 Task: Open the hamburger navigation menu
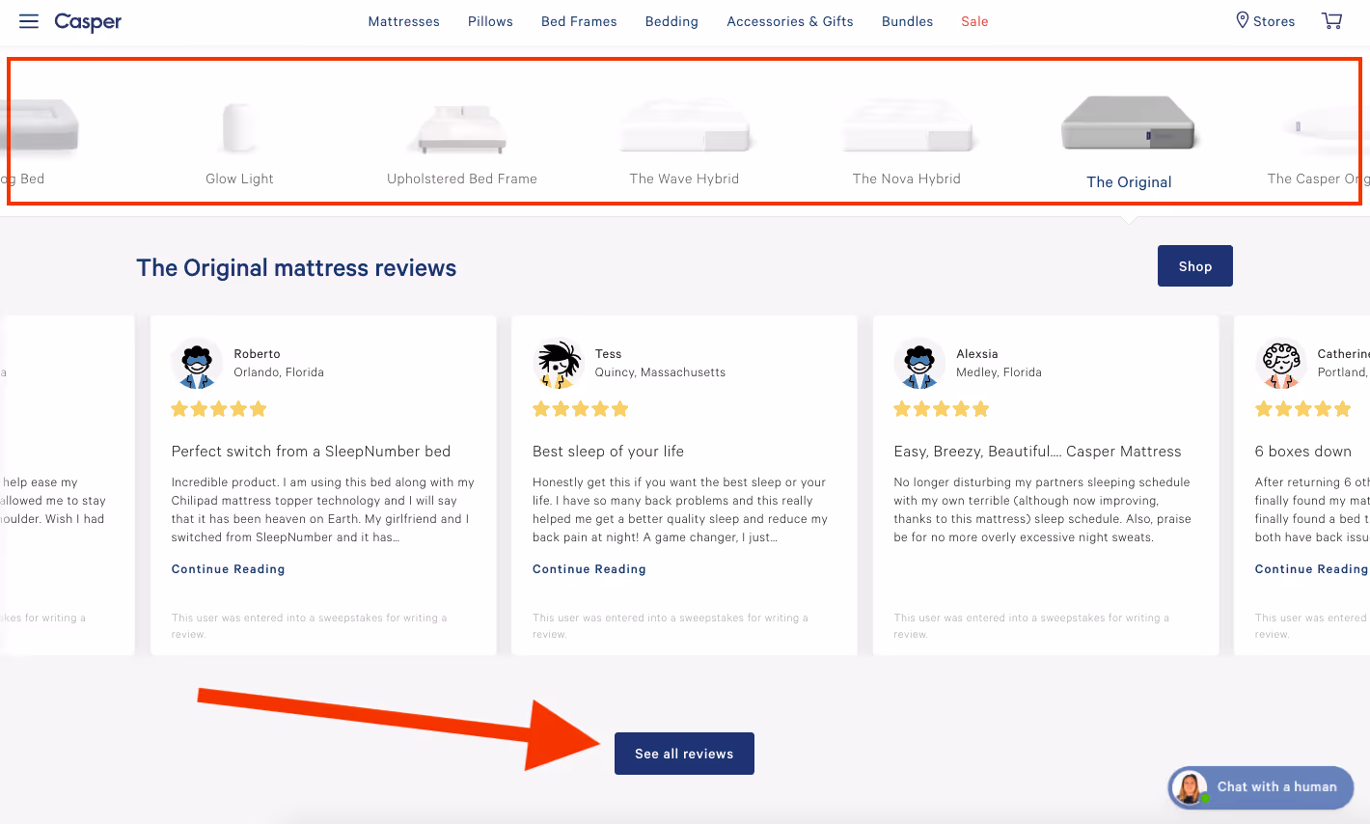coord(29,21)
